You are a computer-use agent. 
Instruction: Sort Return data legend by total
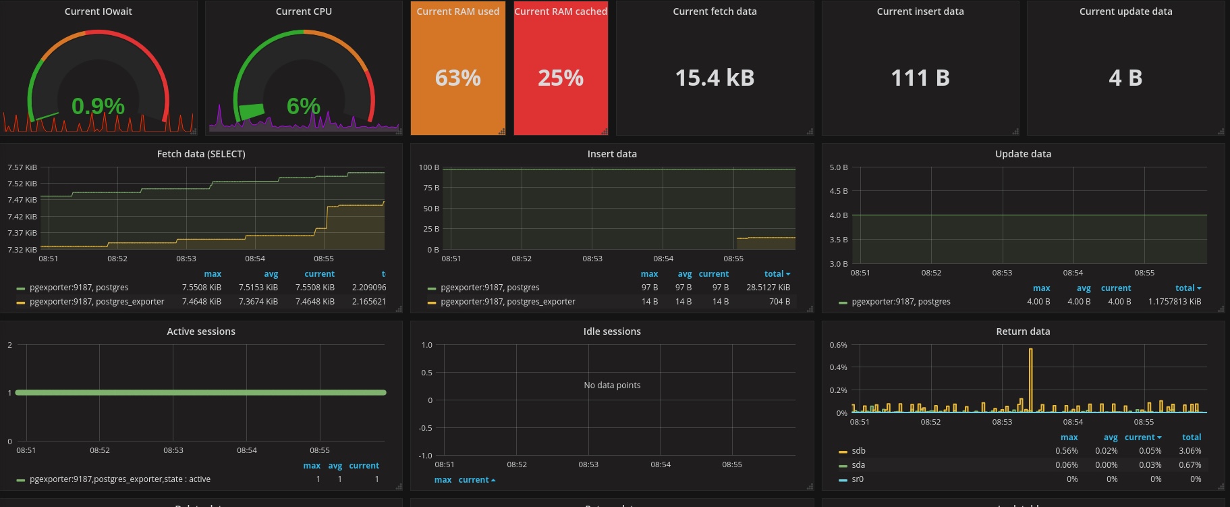(x=1192, y=437)
